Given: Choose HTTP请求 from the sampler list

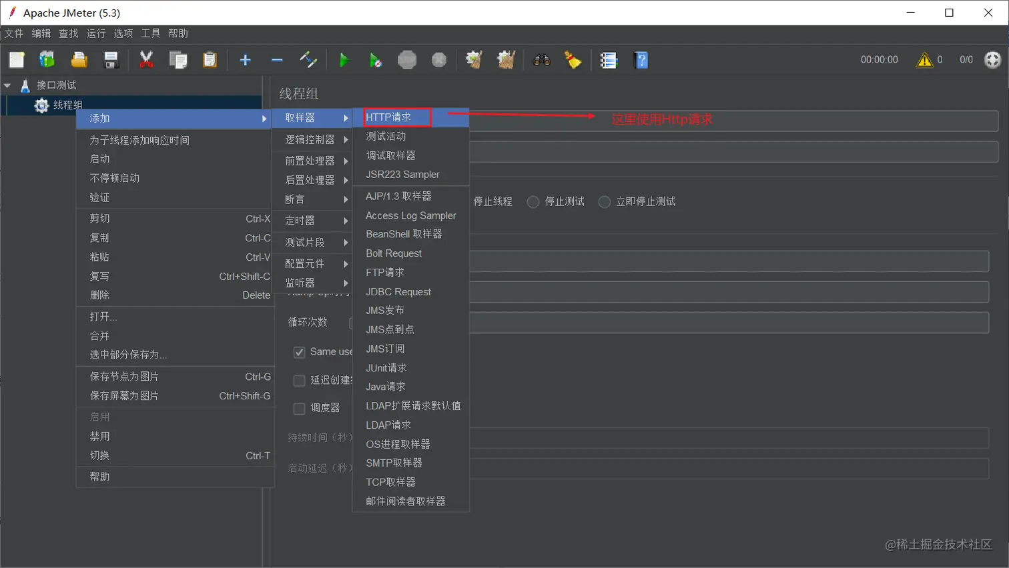Looking at the screenshot, I should 411,117.
